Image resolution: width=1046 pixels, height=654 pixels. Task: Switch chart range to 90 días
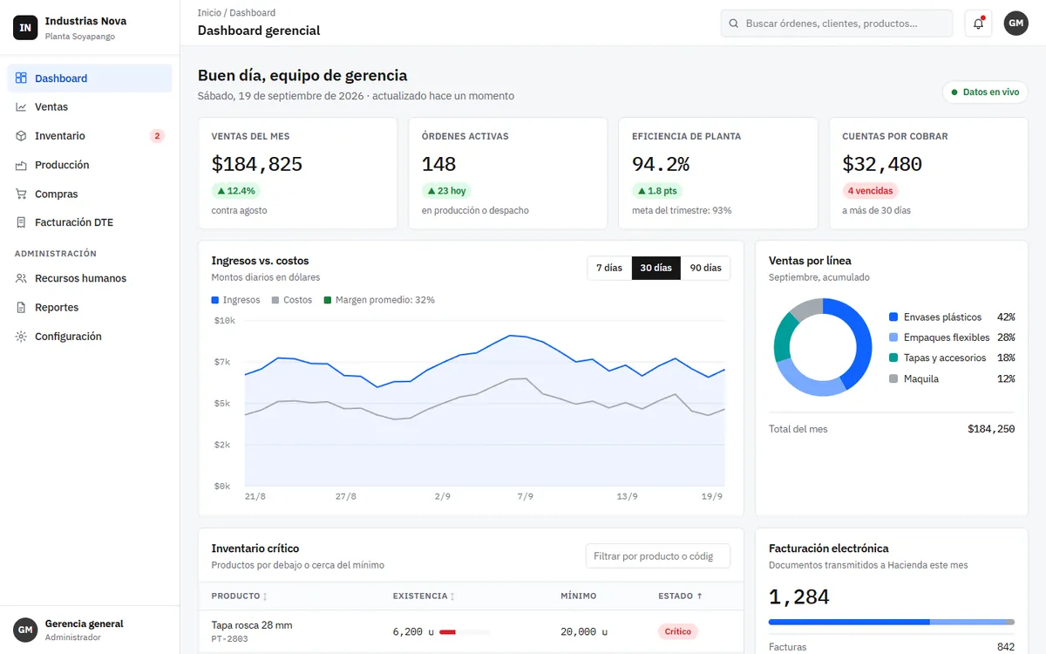click(x=705, y=268)
